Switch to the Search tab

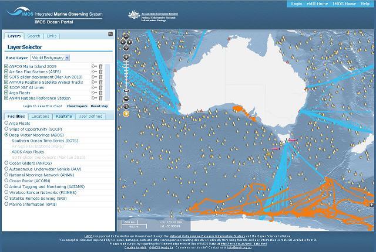coord(33,36)
